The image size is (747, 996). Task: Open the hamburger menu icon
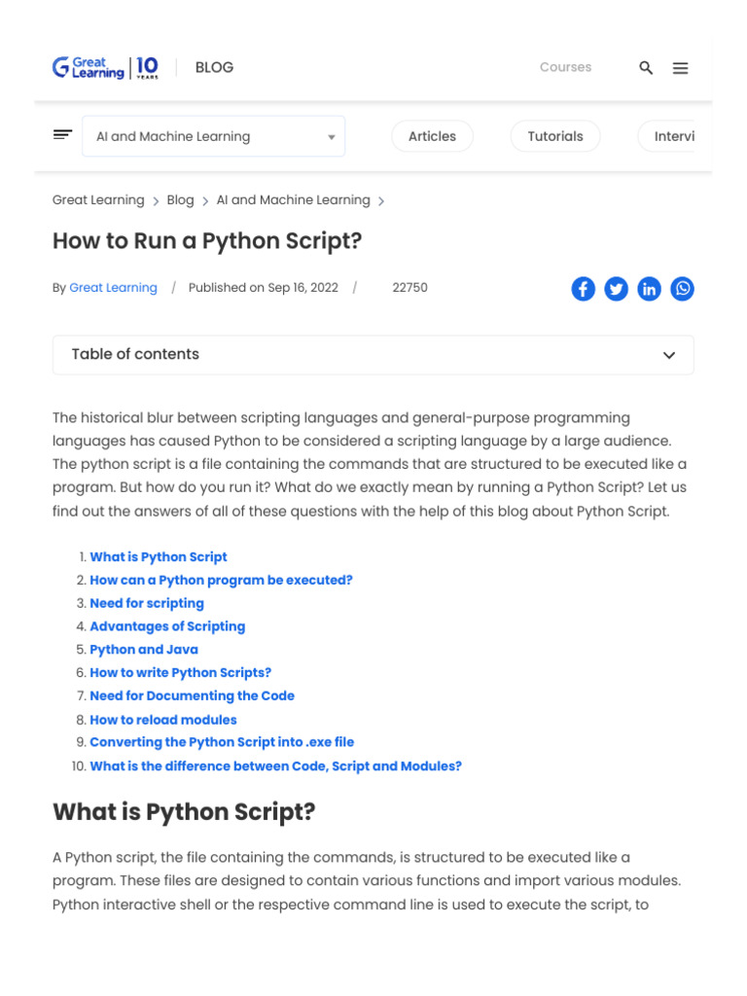pos(681,67)
